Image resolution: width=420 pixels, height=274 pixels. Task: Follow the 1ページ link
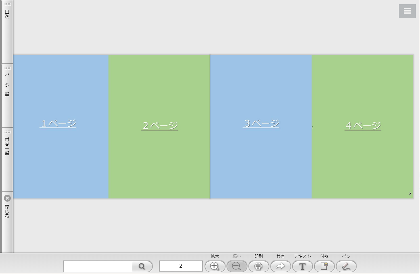click(x=58, y=123)
